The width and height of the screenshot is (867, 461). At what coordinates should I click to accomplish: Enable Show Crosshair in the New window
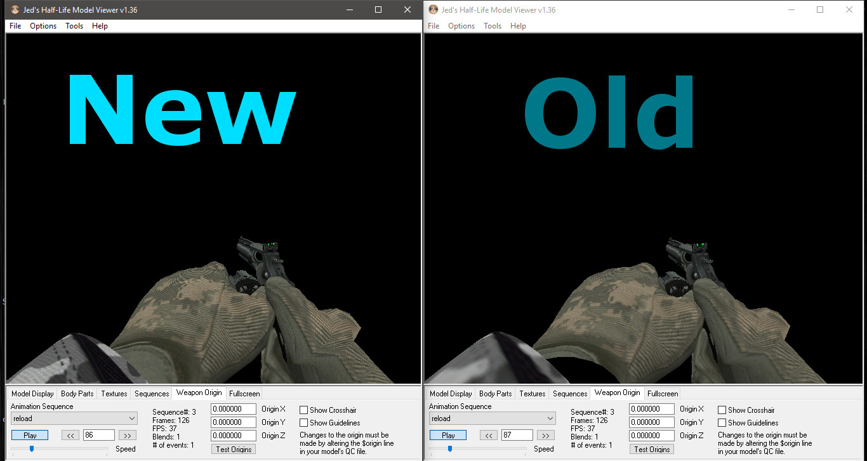coord(304,410)
